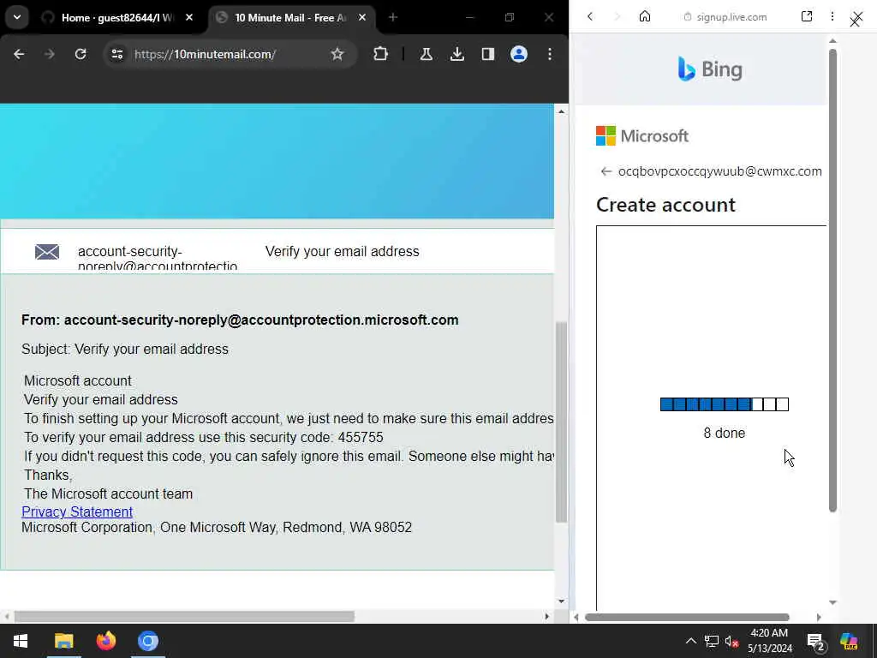Click the security code 455755 line
The width and height of the screenshot is (877, 658).
pos(204,438)
